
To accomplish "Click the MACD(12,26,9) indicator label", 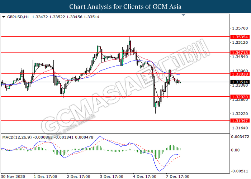I will 17,137.
